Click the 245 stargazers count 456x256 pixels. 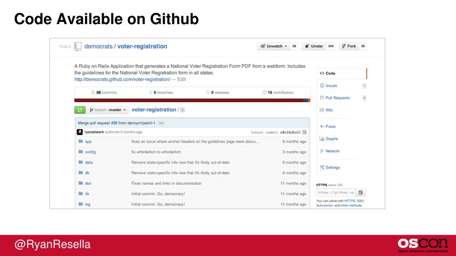[x=331, y=46]
